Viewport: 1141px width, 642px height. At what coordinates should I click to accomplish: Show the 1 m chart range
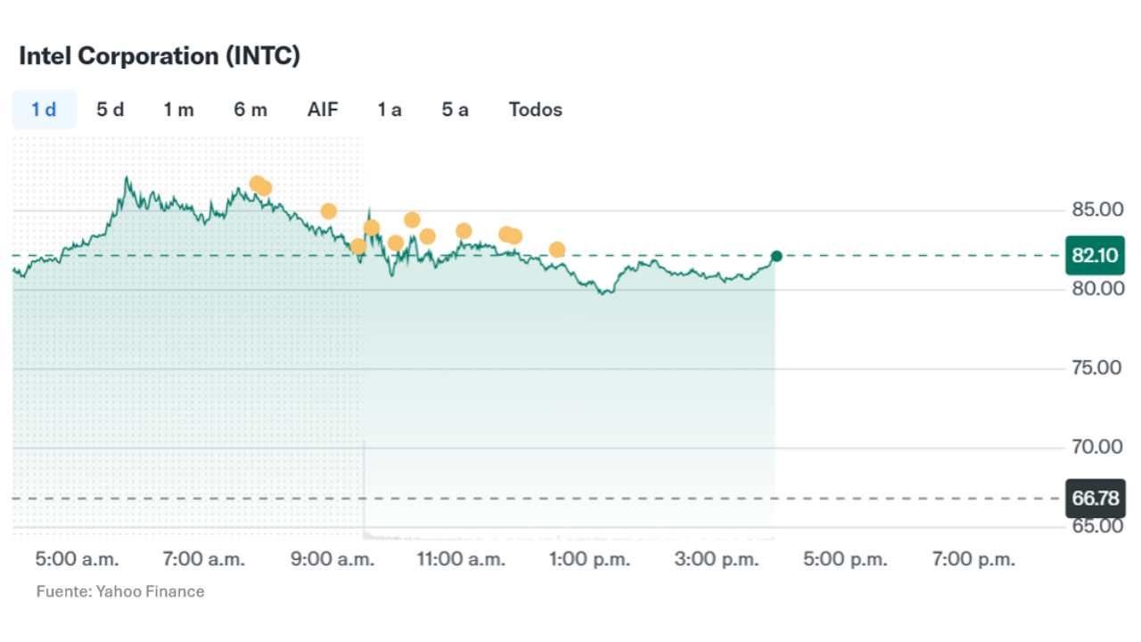tap(178, 110)
